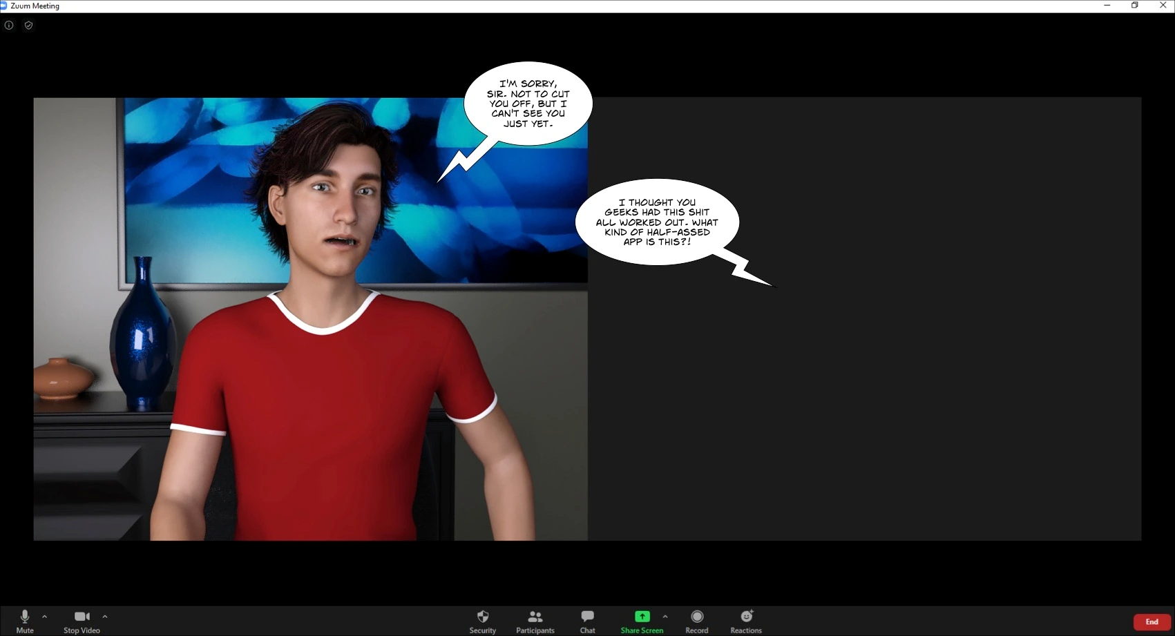The height and width of the screenshot is (636, 1175).
Task: Select the video tile of man in red shirt
Action: (x=311, y=345)
